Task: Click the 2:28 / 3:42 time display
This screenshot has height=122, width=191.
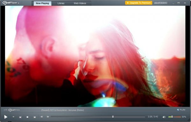Action: point(153,117)
